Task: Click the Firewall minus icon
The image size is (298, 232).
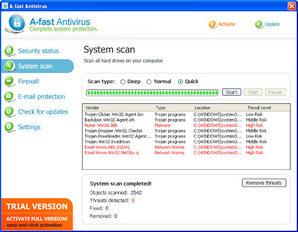Action: click(x=9, y=81)
